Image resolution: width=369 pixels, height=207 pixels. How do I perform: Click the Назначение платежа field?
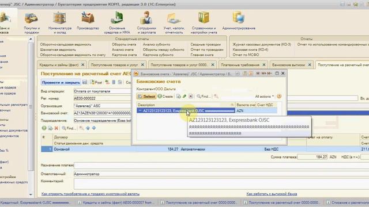pyautogui.click(x=221, y=166)
